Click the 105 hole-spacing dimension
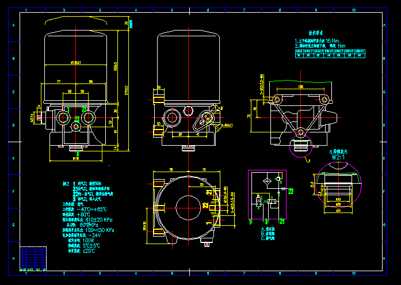The width and height of the screenshot is (401, 285). click(301, 87)
